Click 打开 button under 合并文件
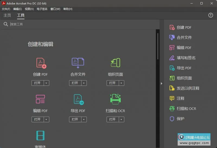 75,83
